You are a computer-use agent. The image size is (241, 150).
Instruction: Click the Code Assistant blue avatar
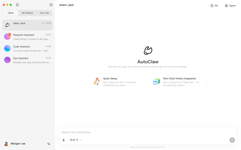pyautogui.click(x=8, y=48)
